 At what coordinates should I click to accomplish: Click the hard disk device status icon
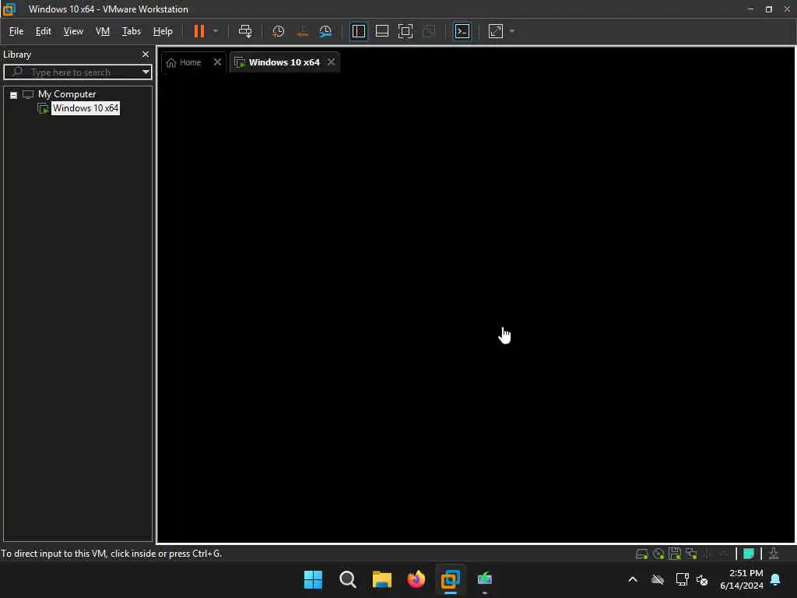[x=641, y=554]
